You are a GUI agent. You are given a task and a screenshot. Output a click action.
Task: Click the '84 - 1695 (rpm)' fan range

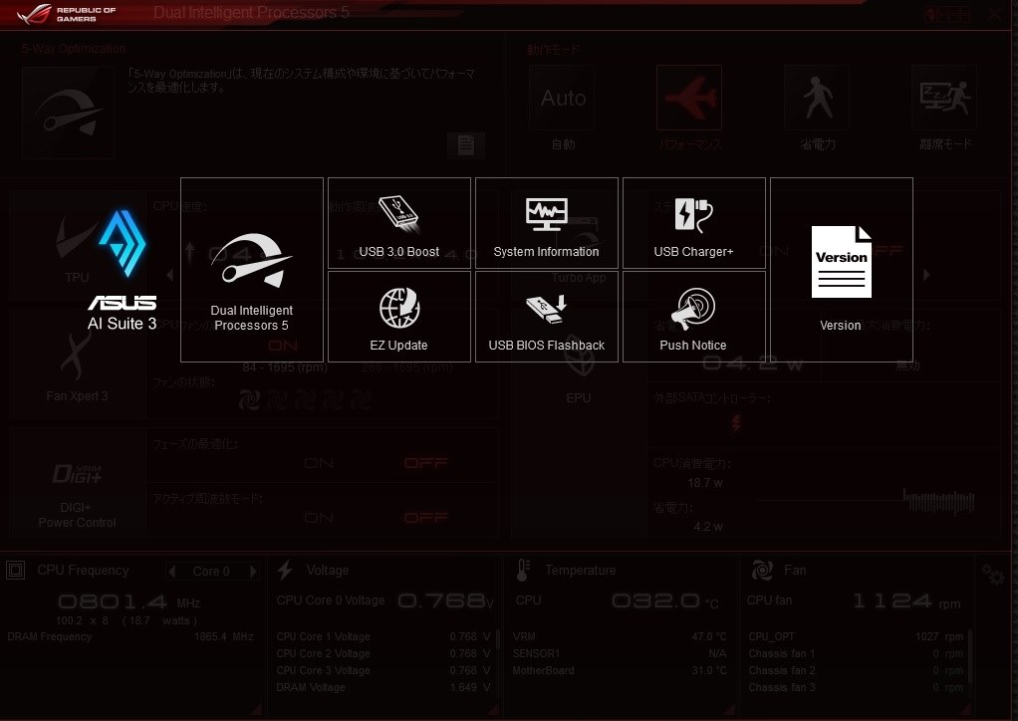(285, 367)
